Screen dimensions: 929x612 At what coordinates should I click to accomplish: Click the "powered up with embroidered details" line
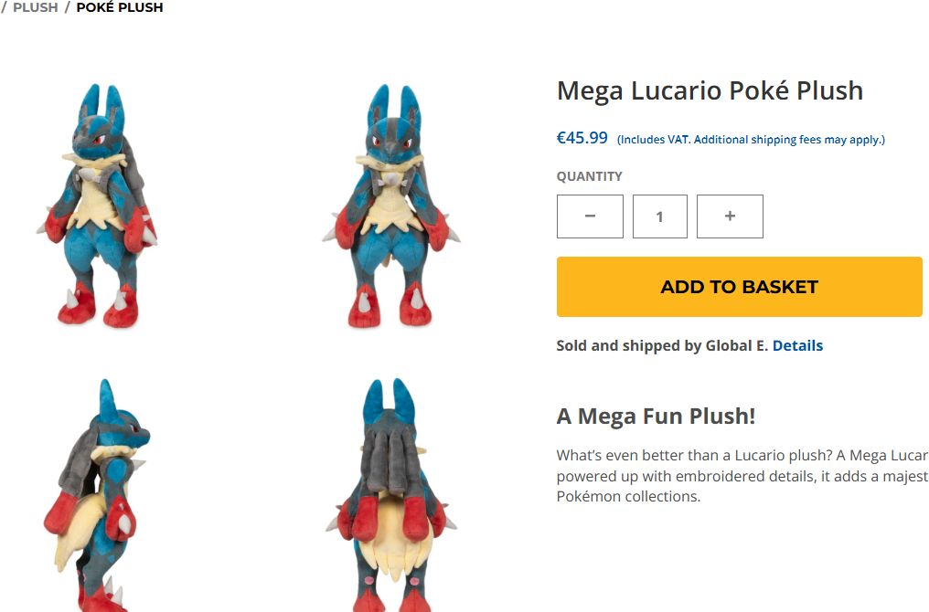[742, 476]
